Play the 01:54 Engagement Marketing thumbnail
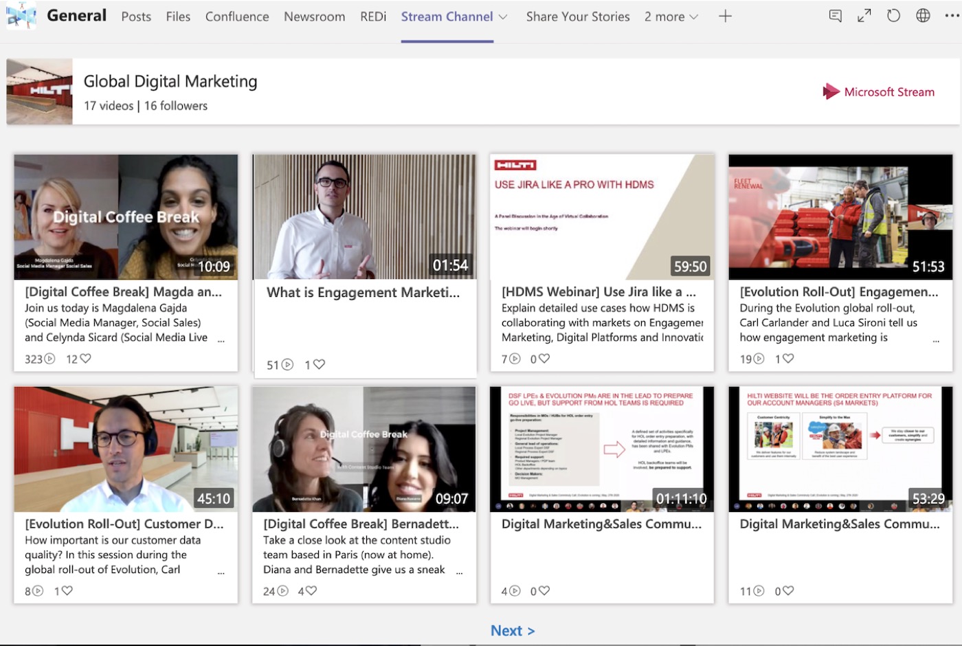962x646 pixels. 364,216
